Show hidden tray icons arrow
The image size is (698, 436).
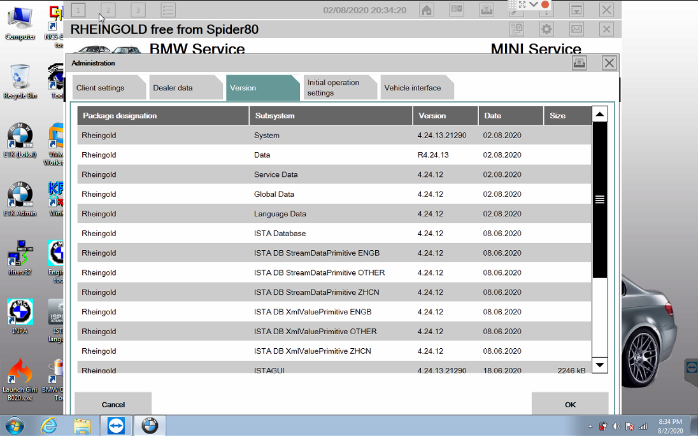point(590,426)
